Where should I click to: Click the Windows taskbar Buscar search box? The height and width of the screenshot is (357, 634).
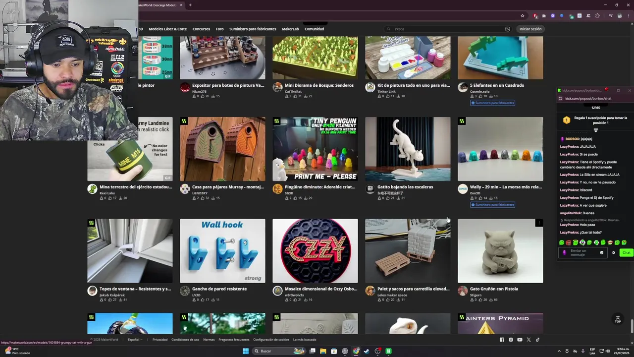pos(278,351)
